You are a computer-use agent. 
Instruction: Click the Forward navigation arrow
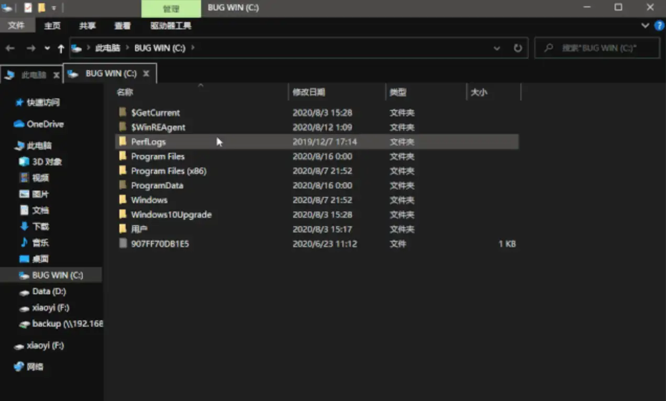coord(31,48)
